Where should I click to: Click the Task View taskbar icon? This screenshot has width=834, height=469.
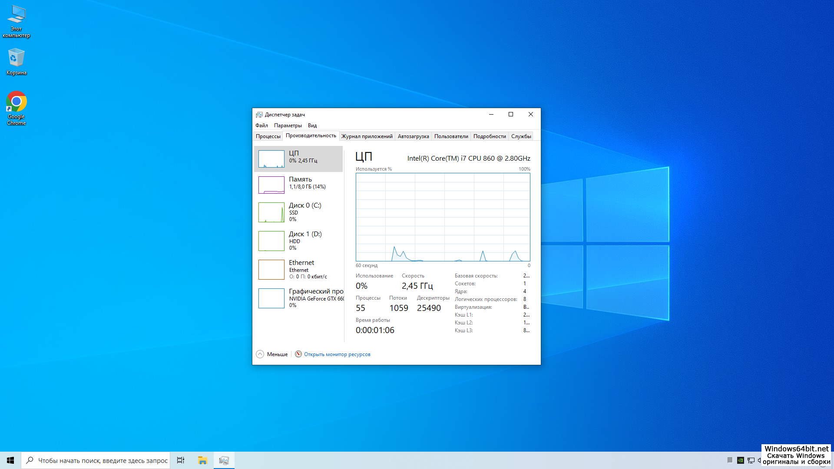(x=181, y=460)
